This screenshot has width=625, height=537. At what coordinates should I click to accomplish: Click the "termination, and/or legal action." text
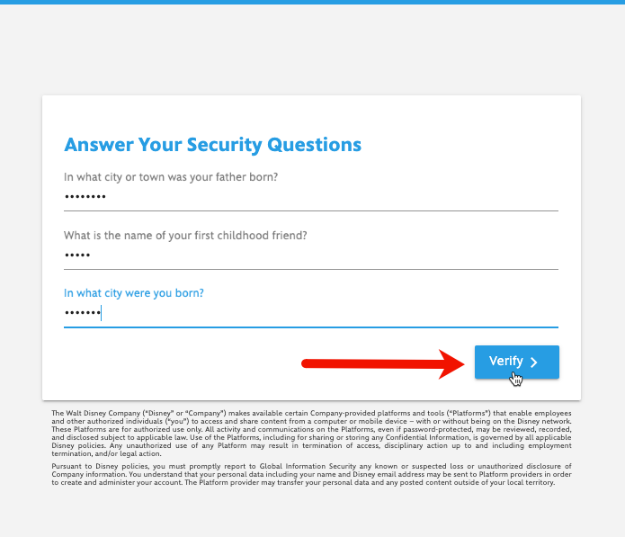(x=106, y=453)
